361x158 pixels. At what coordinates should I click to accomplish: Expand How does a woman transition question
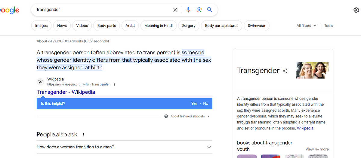(125, 147)
